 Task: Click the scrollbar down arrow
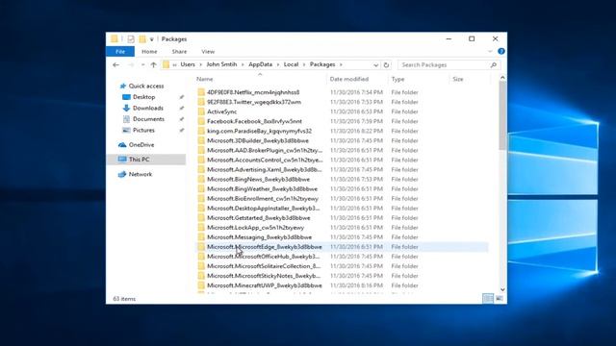(x=502, y=289)
